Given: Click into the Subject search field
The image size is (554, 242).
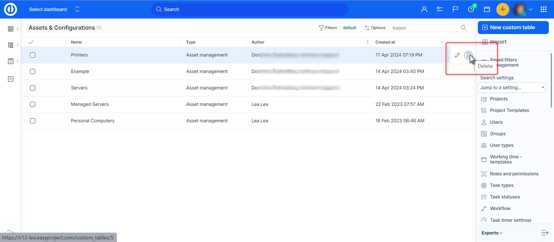Looking at the screenshot, I should click(x=424, y=28).
